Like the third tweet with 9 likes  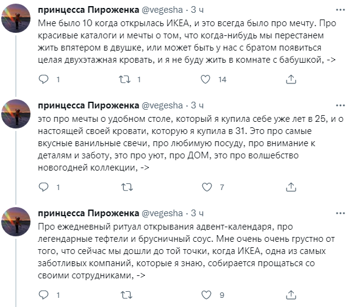(206, 295)
